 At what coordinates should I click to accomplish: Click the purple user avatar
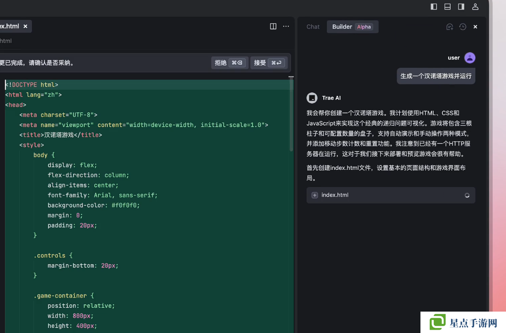pos(470,58)
